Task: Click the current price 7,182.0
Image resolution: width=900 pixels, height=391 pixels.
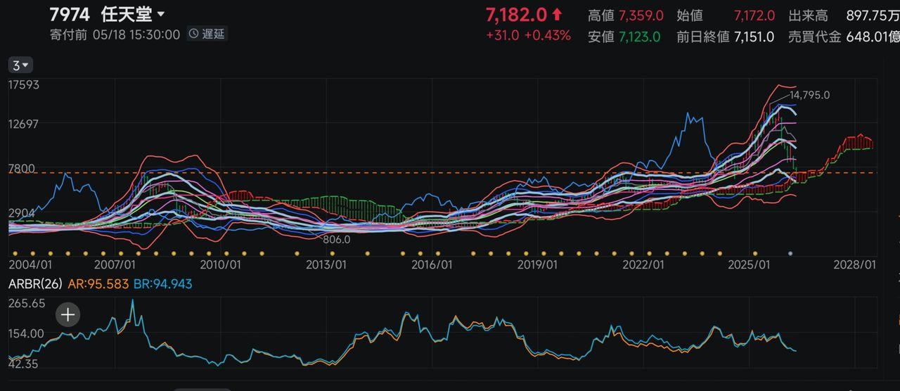Action: point(516,14)
